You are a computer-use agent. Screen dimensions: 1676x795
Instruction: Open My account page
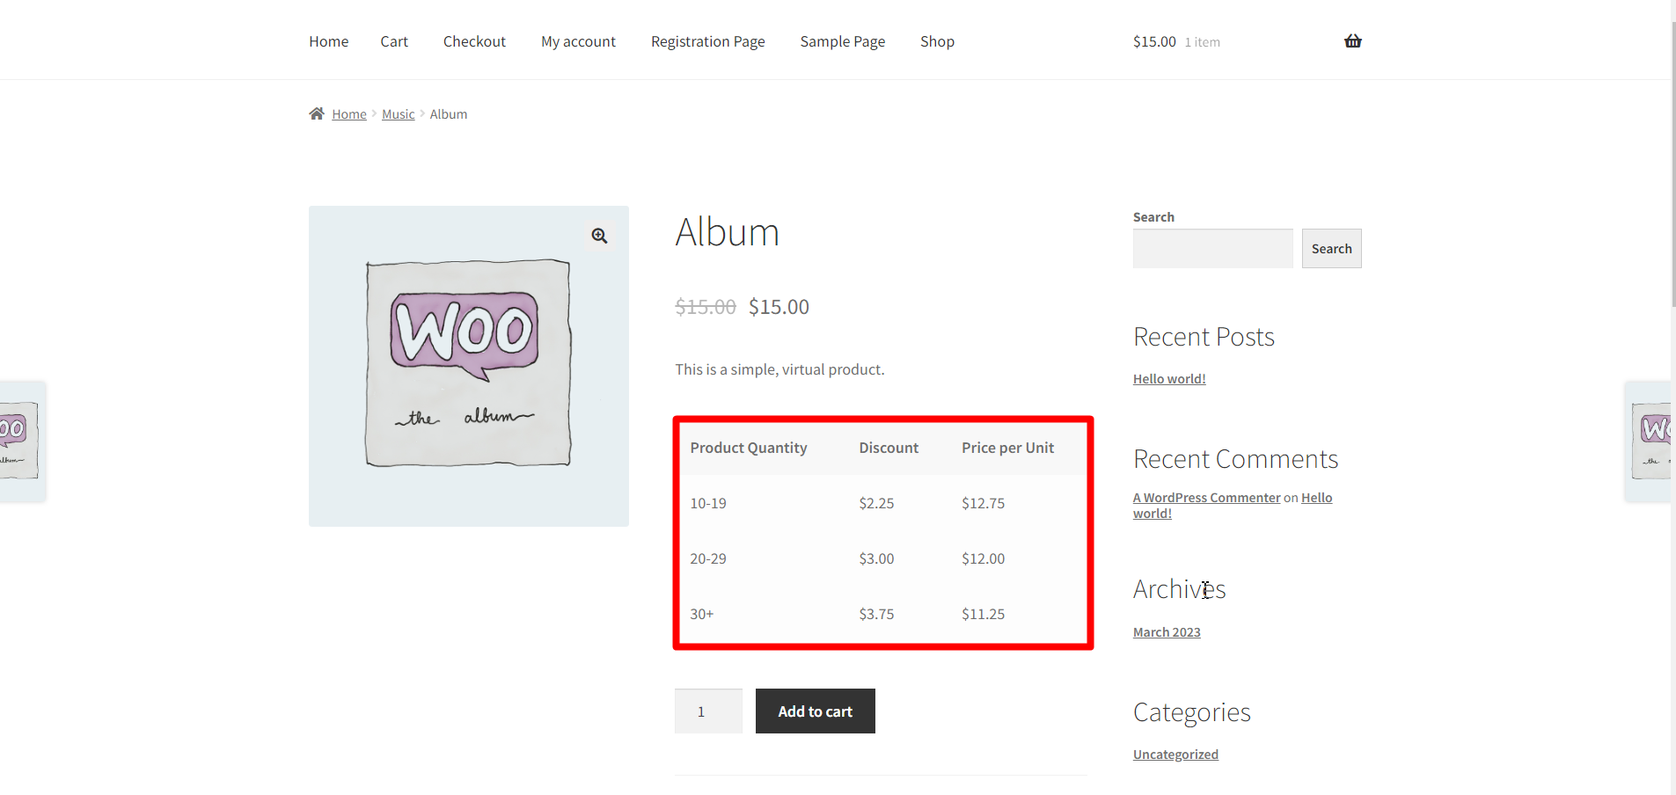click(x=578, y=41)
